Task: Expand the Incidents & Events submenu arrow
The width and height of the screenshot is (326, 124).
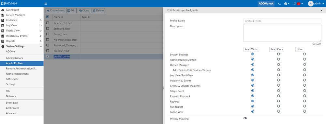Action: pyautogui.click(x=41, y=36)
